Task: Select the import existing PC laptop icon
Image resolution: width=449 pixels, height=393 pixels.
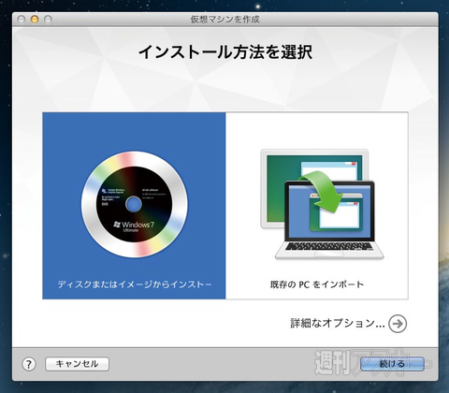Action: tap(322, 204)
